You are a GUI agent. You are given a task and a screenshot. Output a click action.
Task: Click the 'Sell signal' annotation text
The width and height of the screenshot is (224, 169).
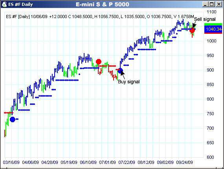tap(205, 19)
